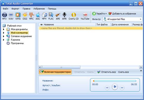Expand the Сетевое окружение tree node
The width and height of the screenshot is (144, 100).
(4, 36)
